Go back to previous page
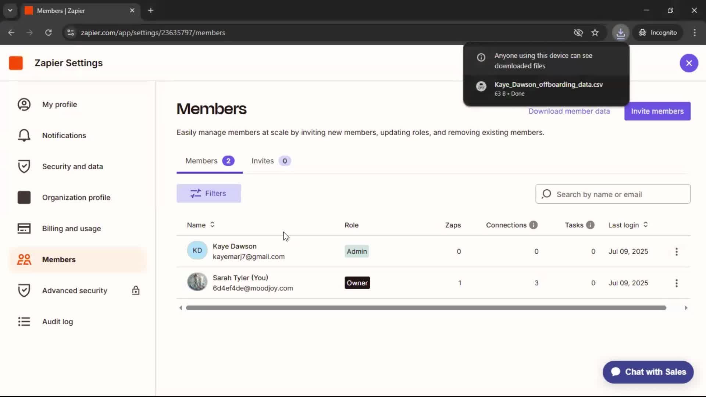Screen dimensions: 706x397 [x=11, y=33]
